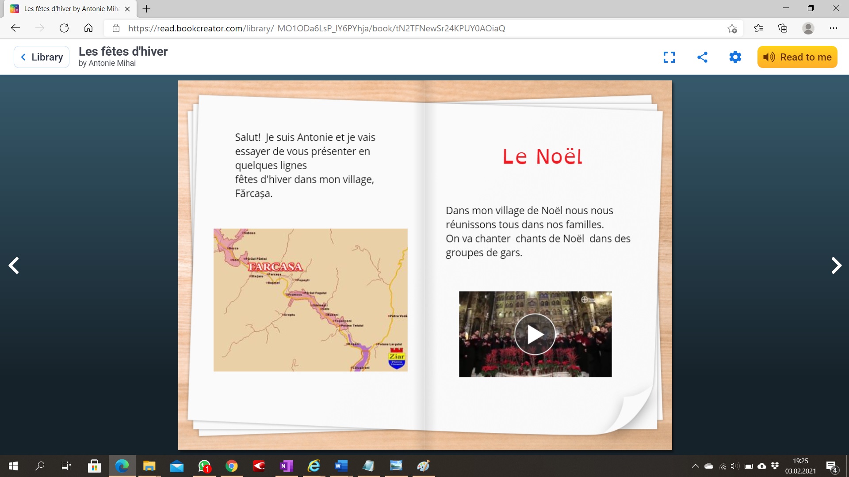Add this page to favorites

[732, 28]
